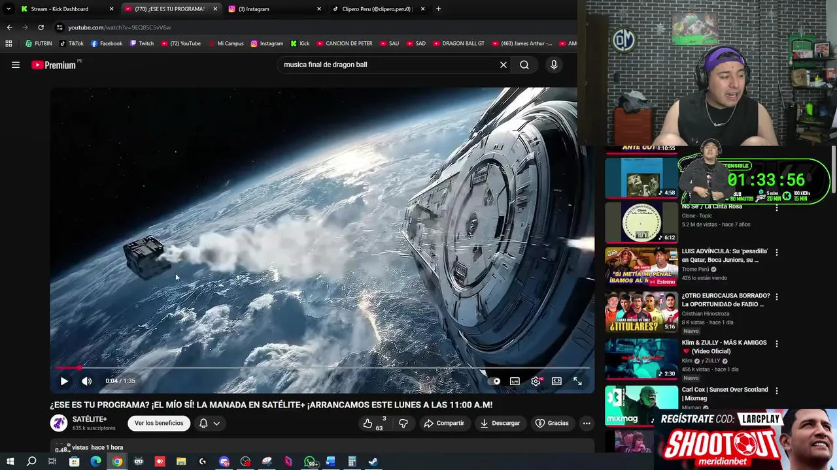The image size is (837, 470).
Task: Open the CANCION DE PETER bookmark
Action: coord(344,44)
